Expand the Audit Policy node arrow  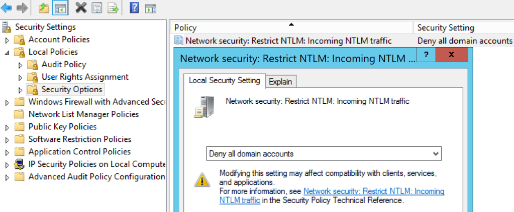[20, 65]
